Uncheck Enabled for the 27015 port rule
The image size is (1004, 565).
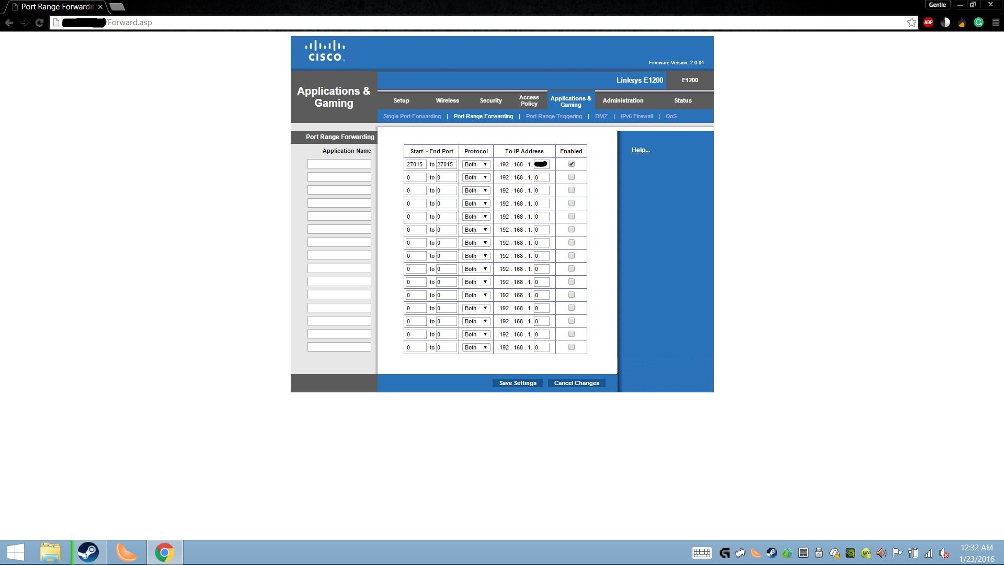pos(571,164)
